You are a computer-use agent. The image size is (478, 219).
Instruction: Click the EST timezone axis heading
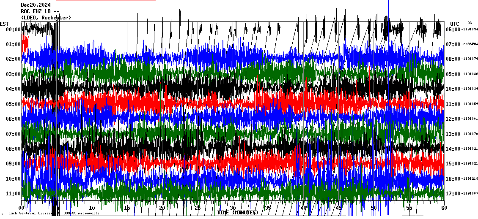point(4,24)
